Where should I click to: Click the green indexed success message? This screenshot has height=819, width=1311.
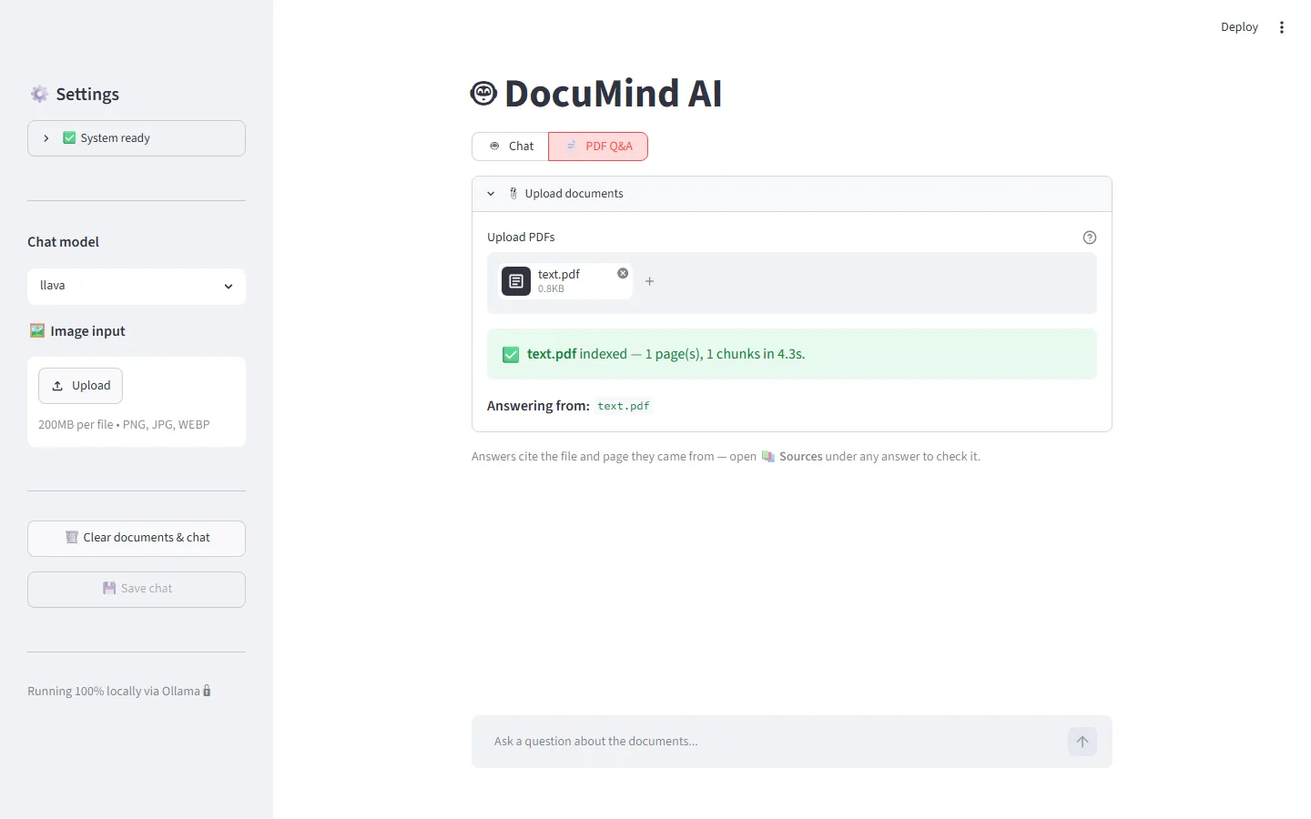click(792, 354)
